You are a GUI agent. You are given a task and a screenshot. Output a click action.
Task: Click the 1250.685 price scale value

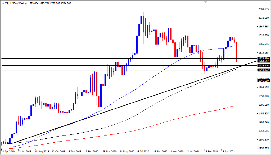[264, 148]
